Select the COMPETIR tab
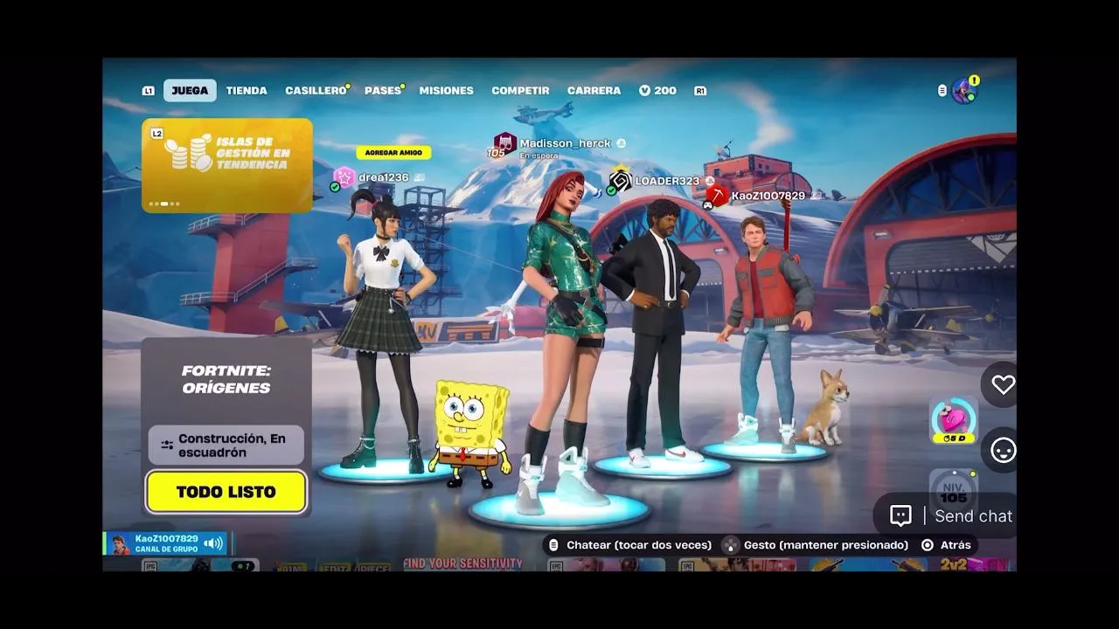The image size is (1119, 629). [520, 91]
